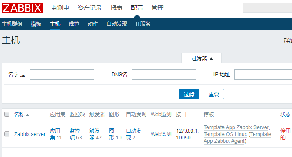Click the 自动发现 column header
The width and height of the screenshot is (292, 157).
136,115
